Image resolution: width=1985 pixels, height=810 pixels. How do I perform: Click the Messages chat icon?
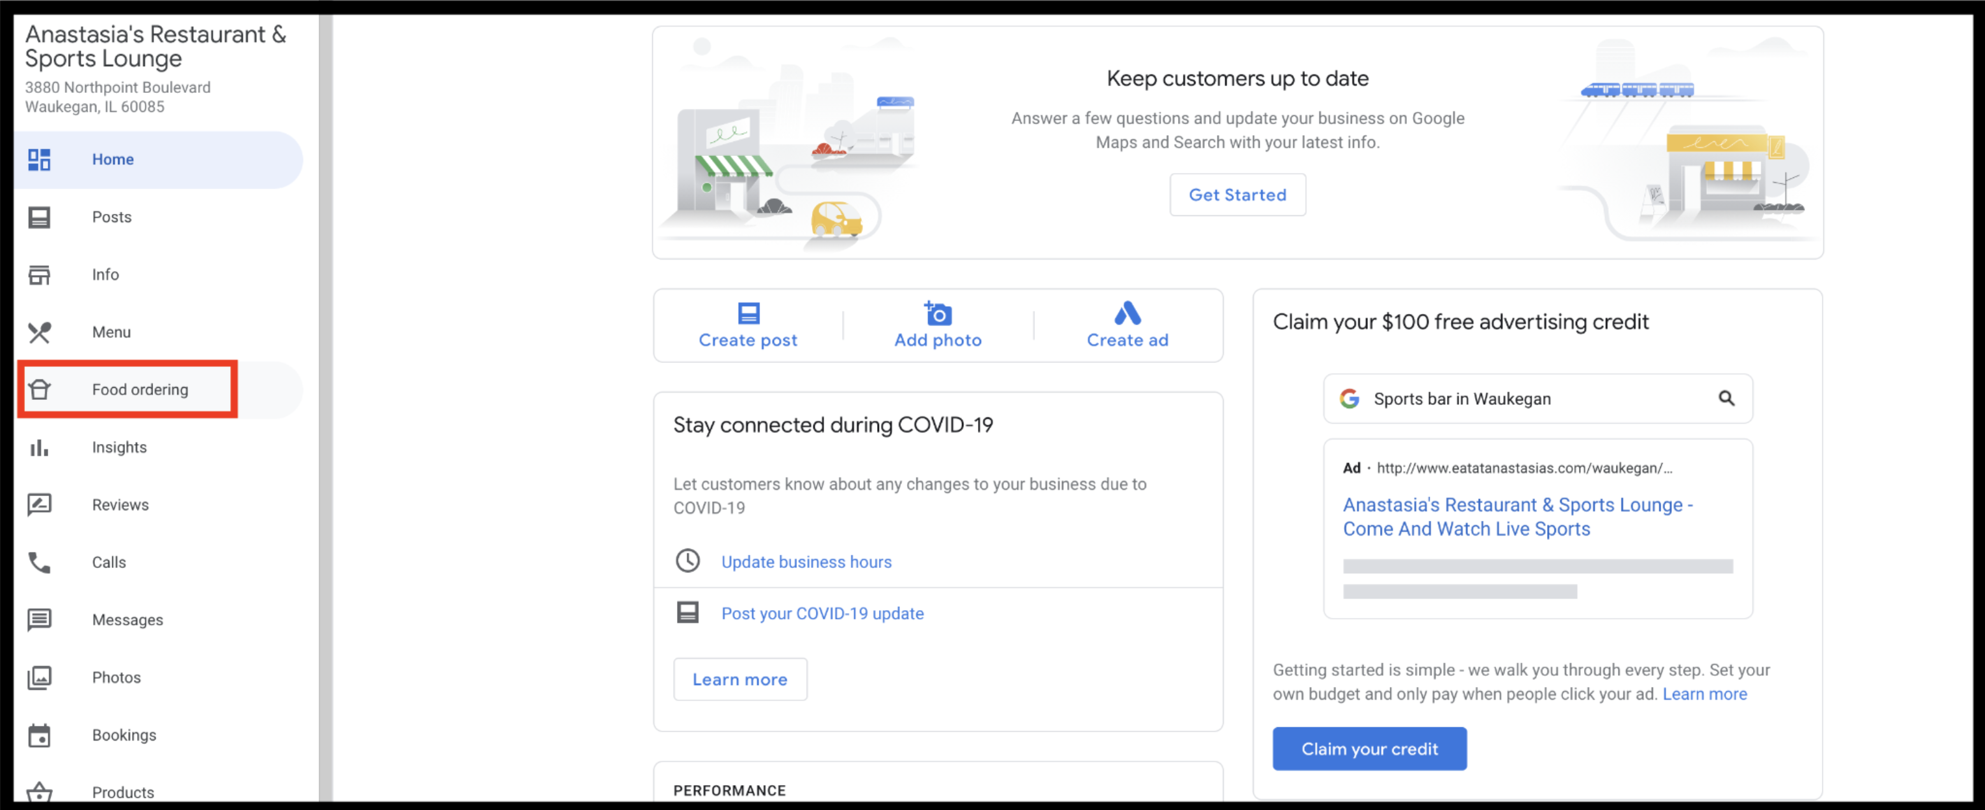click(40, 620)
